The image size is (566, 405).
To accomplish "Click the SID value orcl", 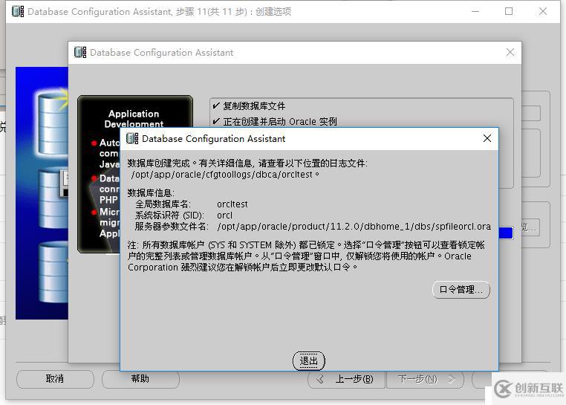I will coord(224,216).
